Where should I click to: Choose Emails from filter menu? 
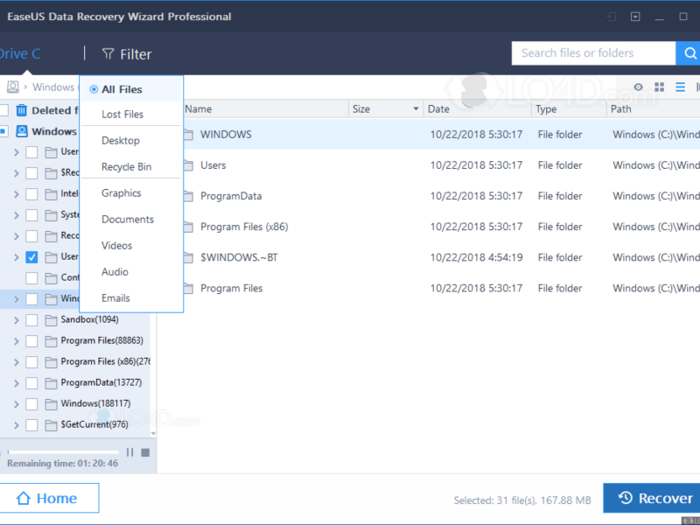point(115,298)
